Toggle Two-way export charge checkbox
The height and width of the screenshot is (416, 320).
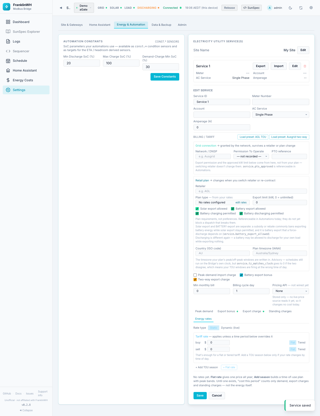195,279
